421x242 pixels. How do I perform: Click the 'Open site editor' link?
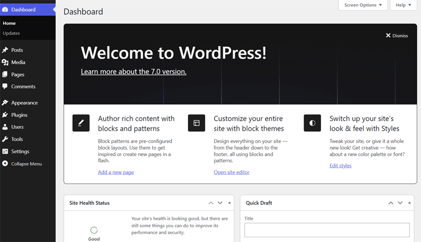(232, 172)
